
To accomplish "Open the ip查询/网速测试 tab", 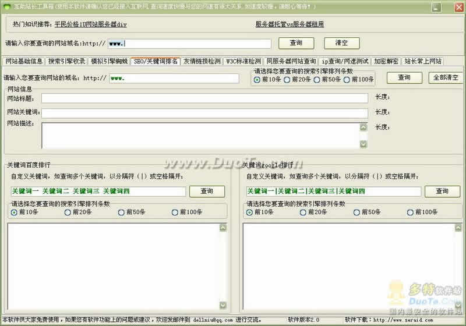I will click(345, 62).
